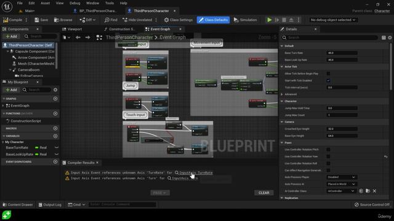Open Class Settings
The image size is (394, 221).
coord(179,20)
